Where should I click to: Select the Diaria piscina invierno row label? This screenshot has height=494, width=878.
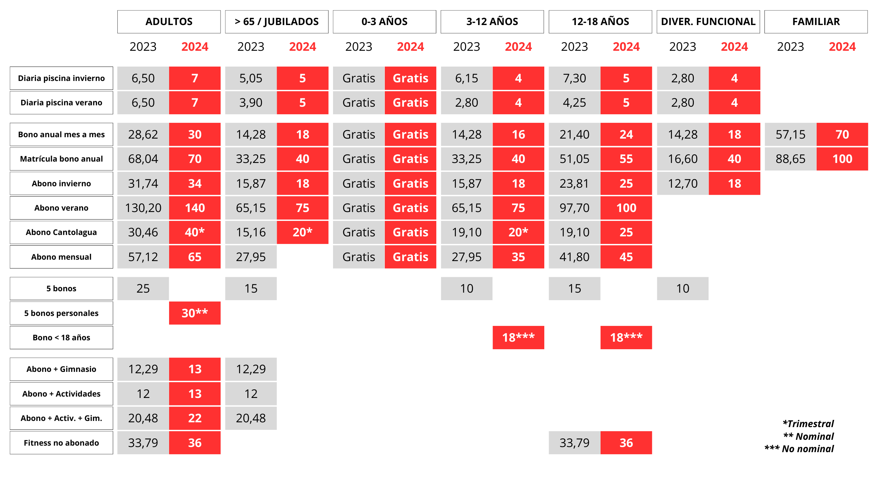pyautogui.click(x=61, y=78)
